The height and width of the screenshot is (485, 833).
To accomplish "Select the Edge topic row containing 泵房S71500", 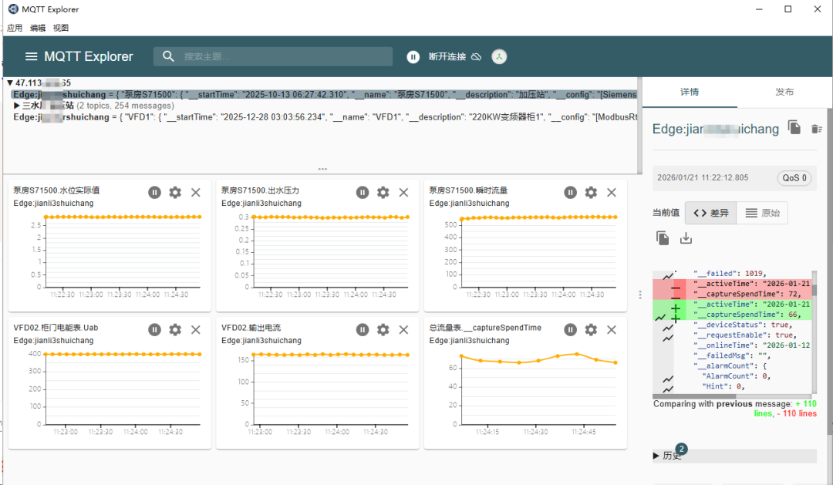I will tap(324, 95).
